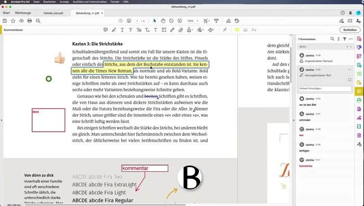Open the Help question mark icon
Screen dimensions: 364x206
[x=343, y=13]
